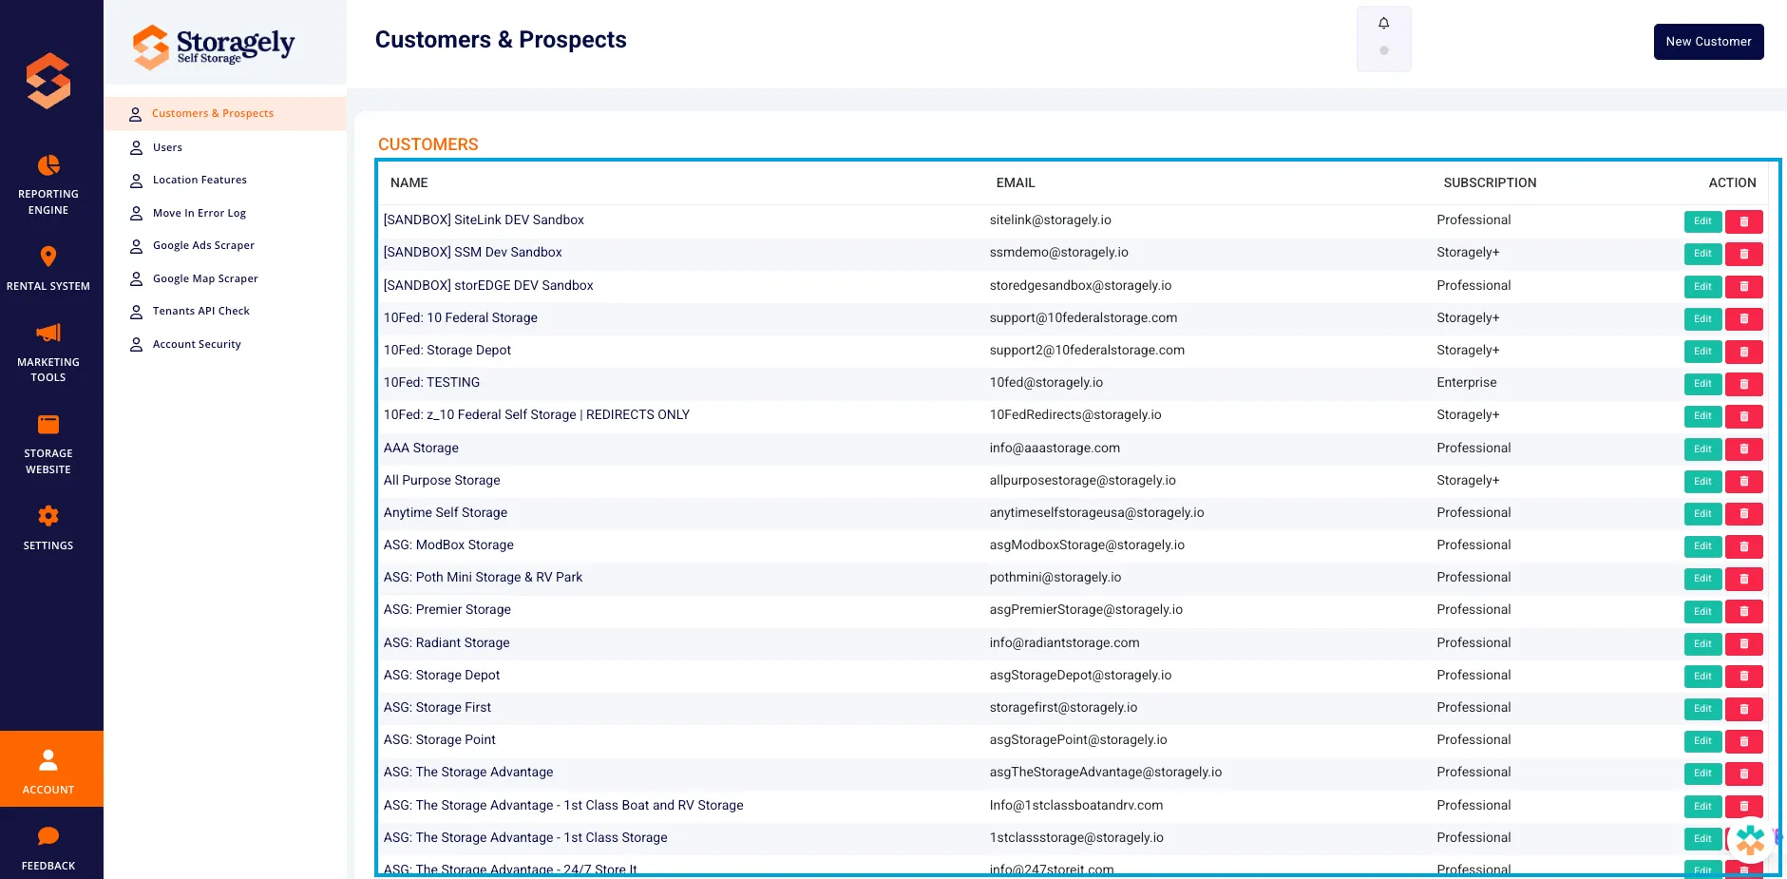Delete ASG: Storage Point customer

coord(1744,741)
